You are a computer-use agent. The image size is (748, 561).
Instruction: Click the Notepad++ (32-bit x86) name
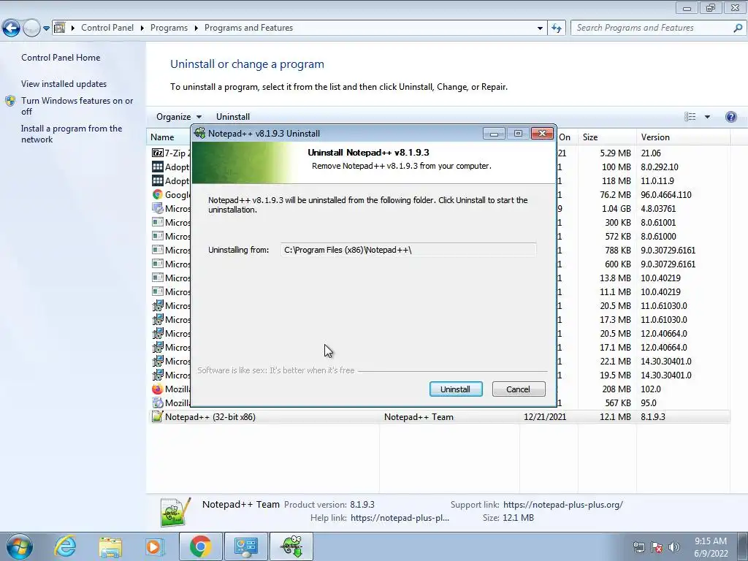210,417
